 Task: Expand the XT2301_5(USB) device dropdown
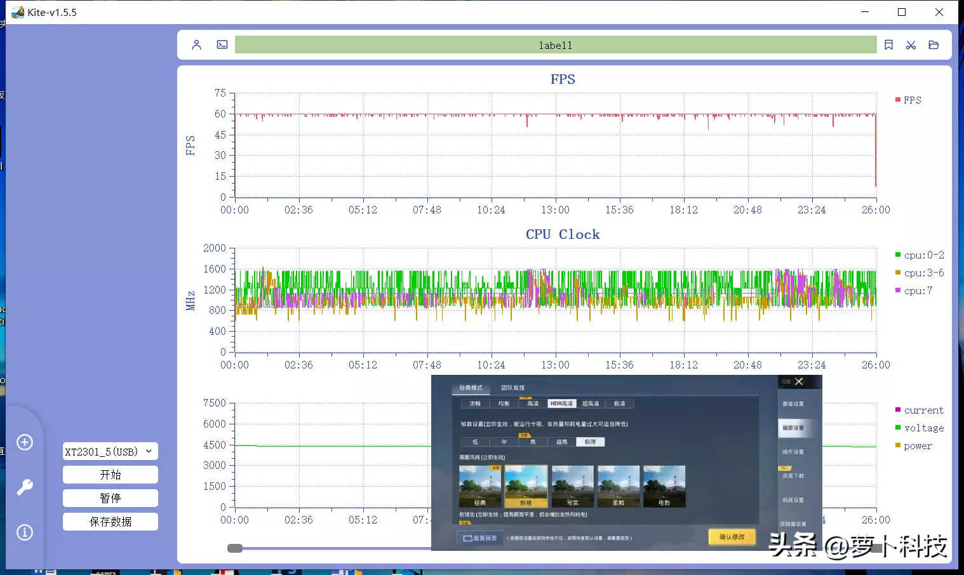point(110,452)
